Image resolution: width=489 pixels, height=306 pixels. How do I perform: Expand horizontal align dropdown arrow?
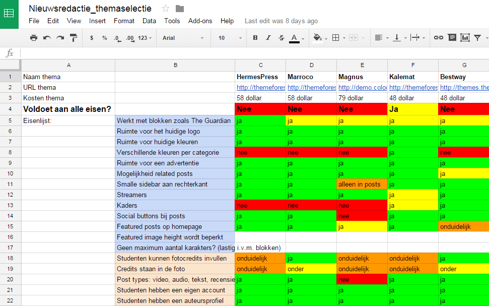[x=387, y=38]
